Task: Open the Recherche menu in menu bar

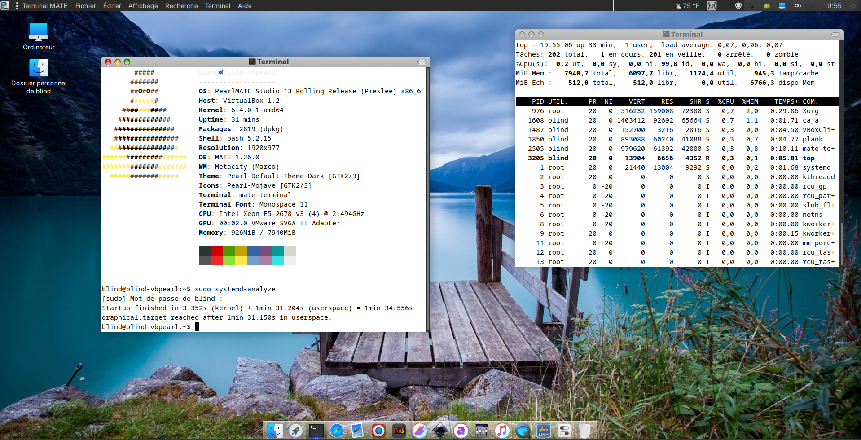Action: (181, 6)
